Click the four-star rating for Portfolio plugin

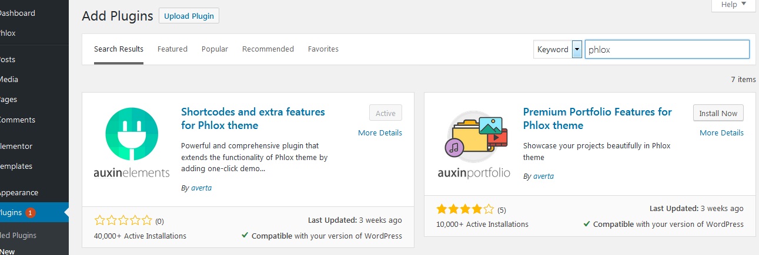click(465, 209)
